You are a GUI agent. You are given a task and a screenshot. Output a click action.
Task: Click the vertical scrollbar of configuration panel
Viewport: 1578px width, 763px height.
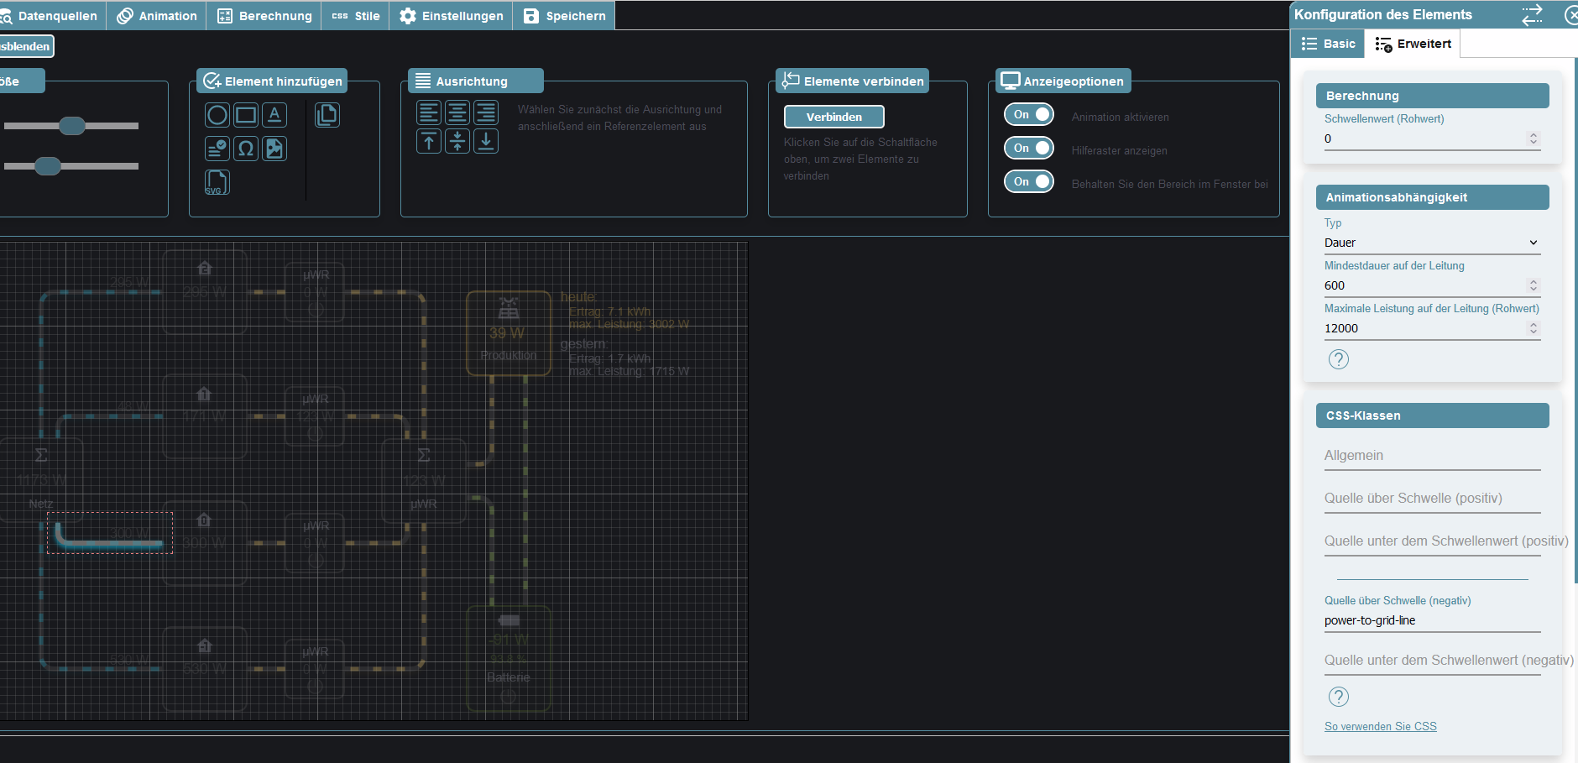coord(1575,319)
